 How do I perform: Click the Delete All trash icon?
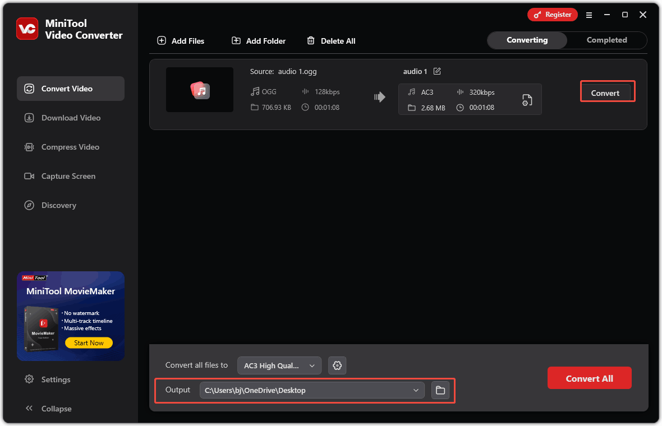pos(311,40)
